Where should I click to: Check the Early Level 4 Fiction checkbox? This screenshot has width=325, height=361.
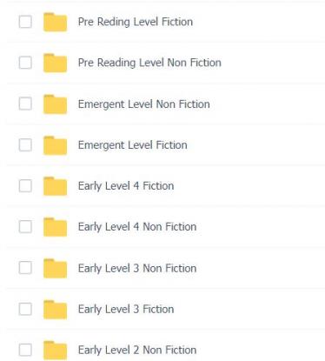click(25, 186)
